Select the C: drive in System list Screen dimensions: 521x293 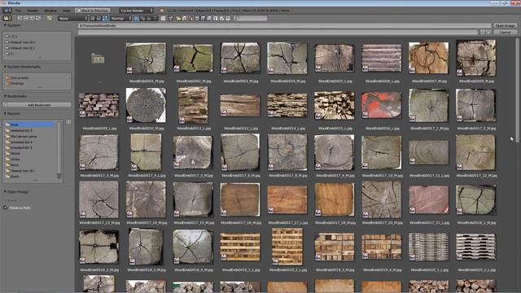point(14,37)
